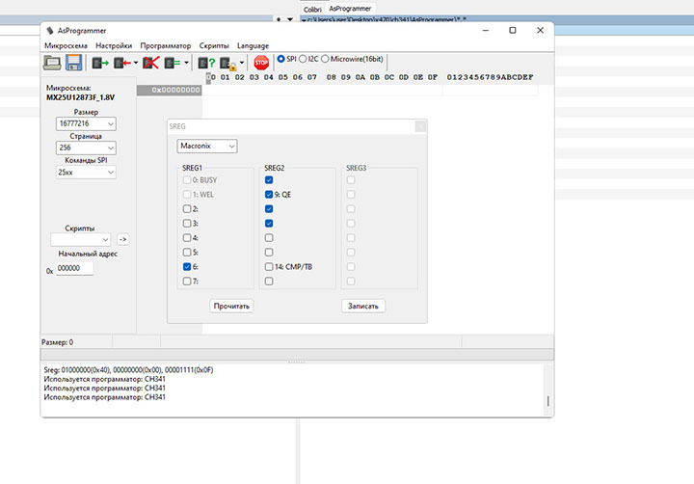Uncheck the 9: QE checkbox
The width and height of the screenshot is (694, 484).
[x=269, y=195]
